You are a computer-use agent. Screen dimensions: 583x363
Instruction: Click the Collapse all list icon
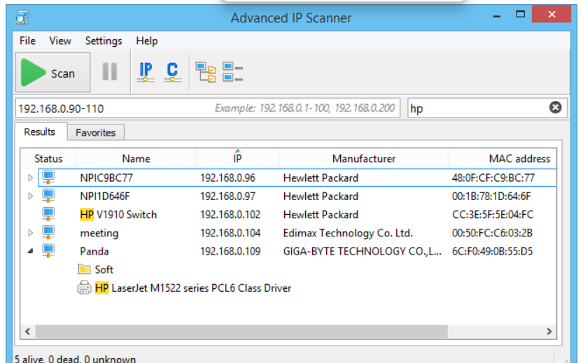pyautogui.click(x=232, y=72)
